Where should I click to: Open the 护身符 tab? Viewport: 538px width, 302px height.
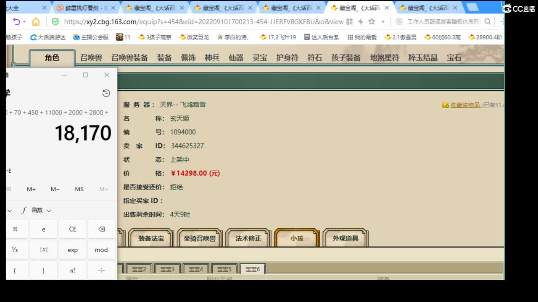pyautogui.click(x=287, y=58)
